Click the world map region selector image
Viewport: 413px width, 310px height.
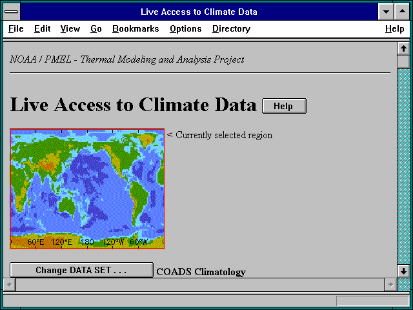(x=87, y=189)
